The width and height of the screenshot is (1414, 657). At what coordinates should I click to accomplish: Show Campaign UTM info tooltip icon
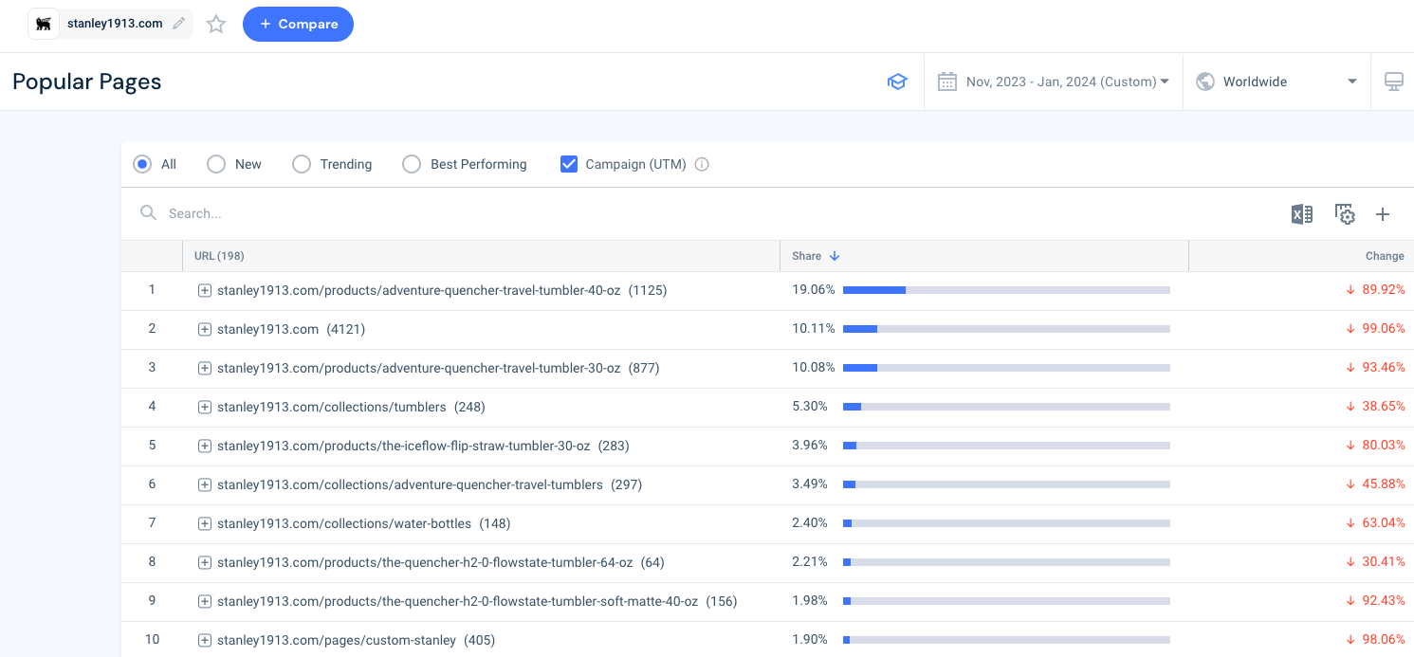click(x=702, y=164)
